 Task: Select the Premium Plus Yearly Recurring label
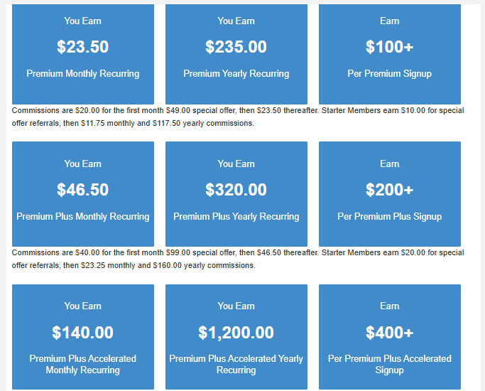click(236, 217)
